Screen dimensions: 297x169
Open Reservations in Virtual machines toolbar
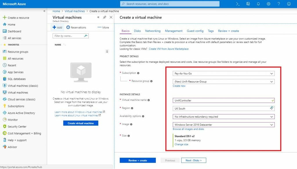(76, 27)
